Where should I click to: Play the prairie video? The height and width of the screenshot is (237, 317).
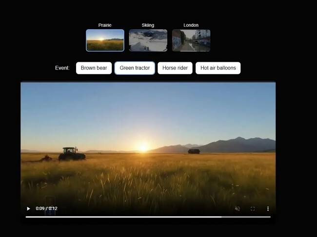(x=28, y=209)
